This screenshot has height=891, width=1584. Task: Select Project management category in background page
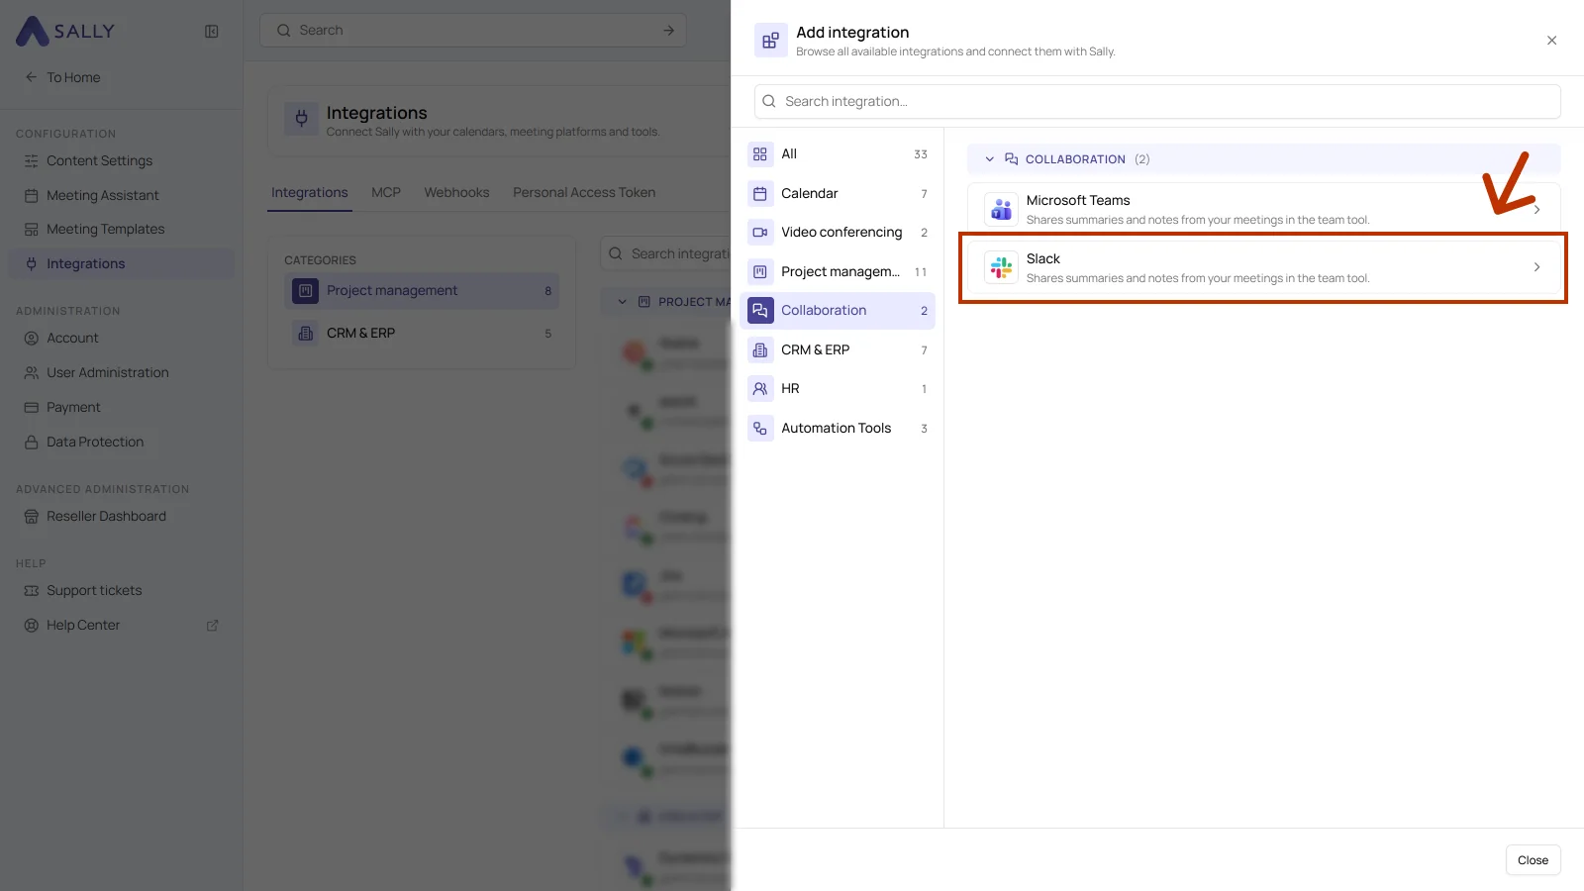[422, 290]
